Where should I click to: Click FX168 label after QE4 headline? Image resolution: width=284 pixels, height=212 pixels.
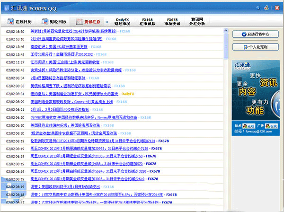click(125, 31)
